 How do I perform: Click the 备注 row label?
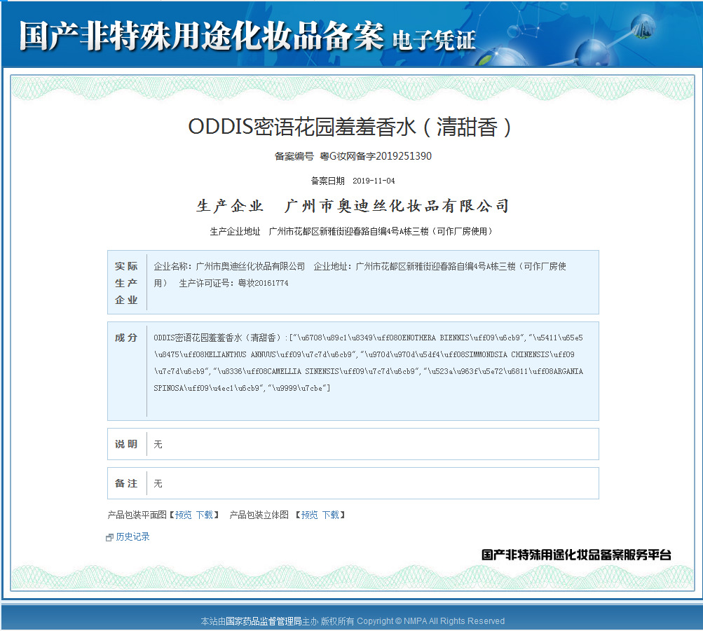point(126,483)
